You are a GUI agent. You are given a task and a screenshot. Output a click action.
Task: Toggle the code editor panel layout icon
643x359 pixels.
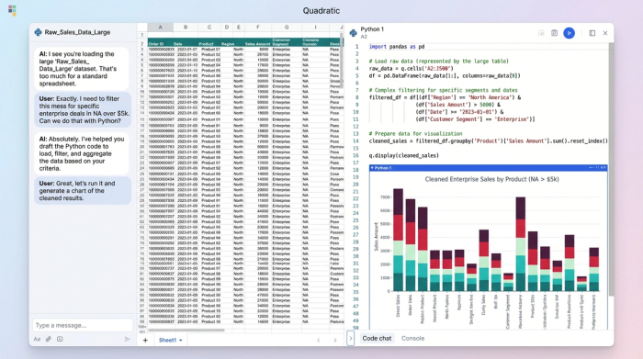pos(592,33)
